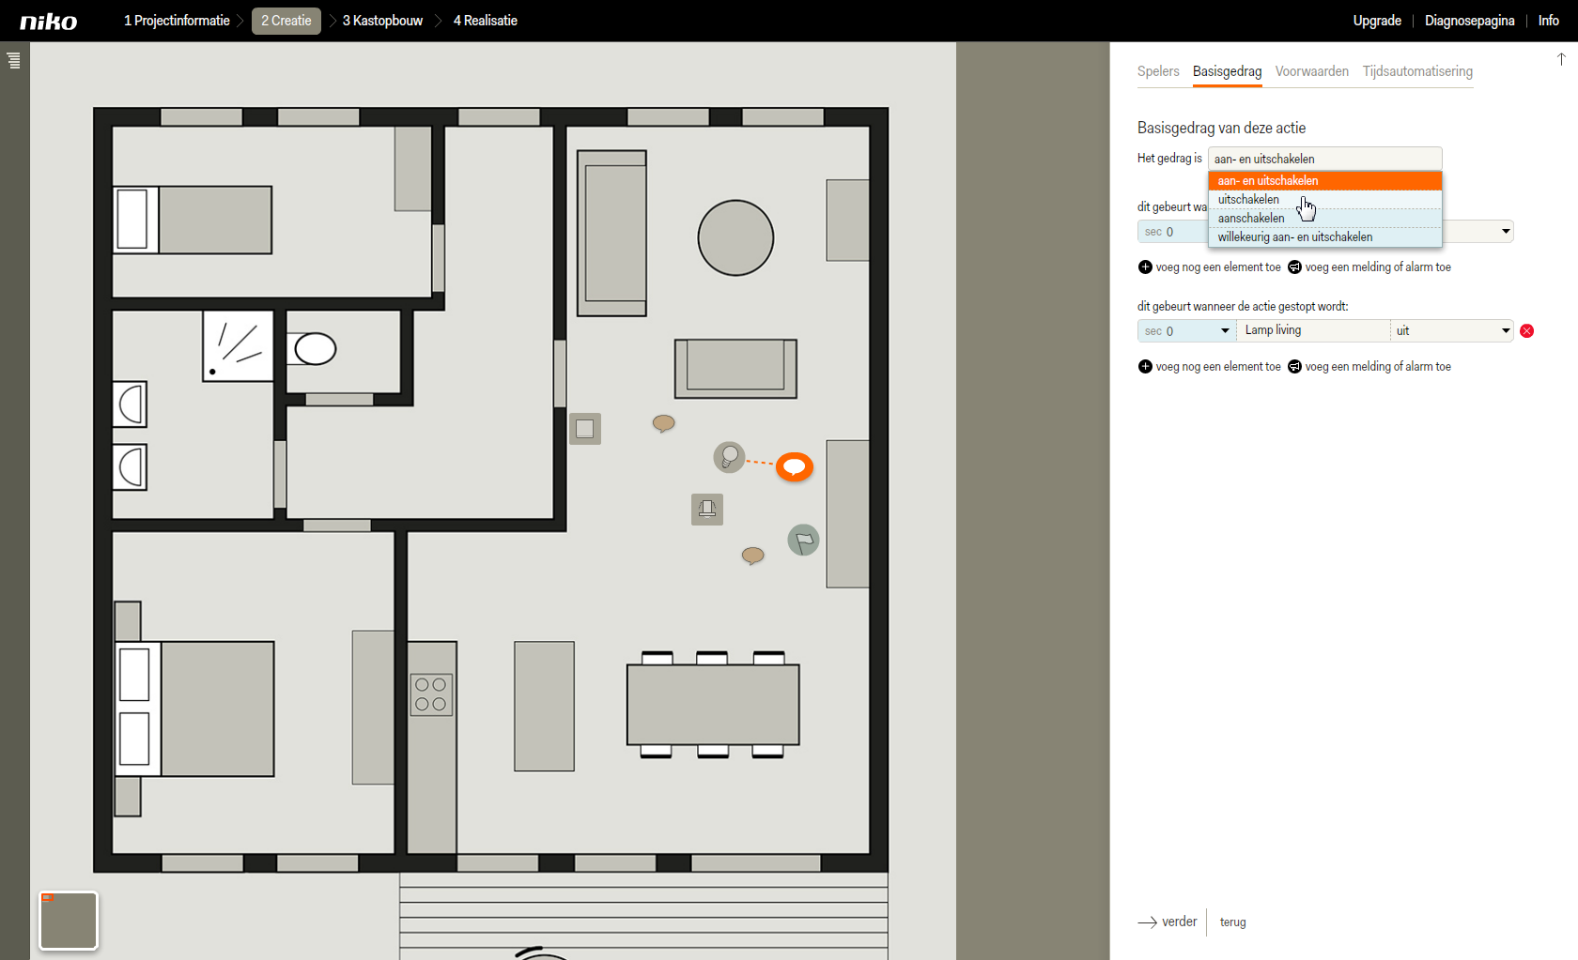The height and width of the screenshot is (960, 1578).
Task: Click lower plus icon under stop action
Action: tap(1145, 367)
